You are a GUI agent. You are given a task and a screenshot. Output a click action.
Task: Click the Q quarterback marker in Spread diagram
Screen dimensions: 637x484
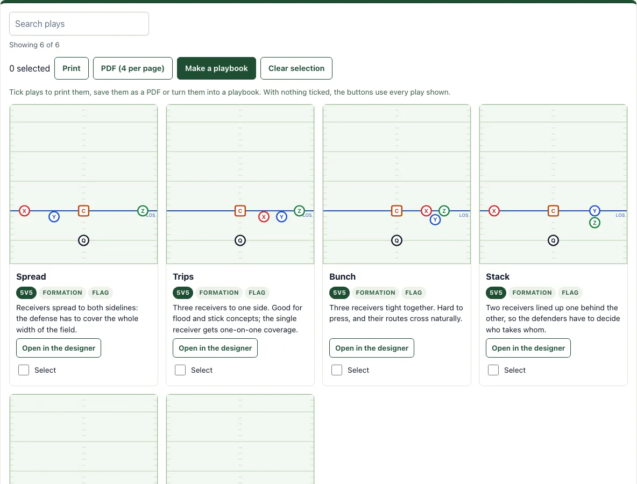[x=84, y=240]
